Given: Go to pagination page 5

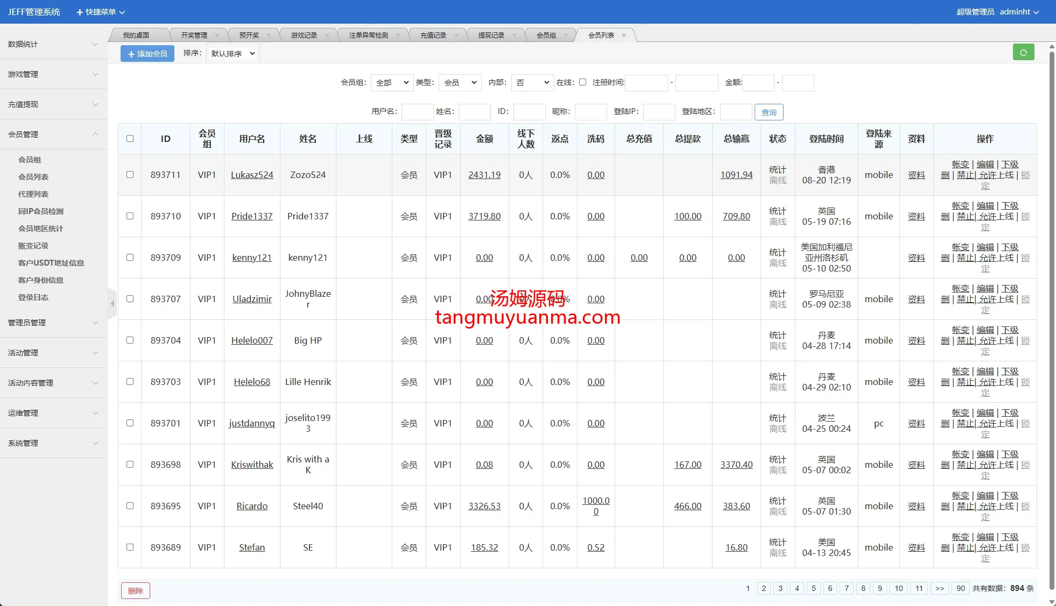Looking at the screenshot, I should (x=813, y=588).
